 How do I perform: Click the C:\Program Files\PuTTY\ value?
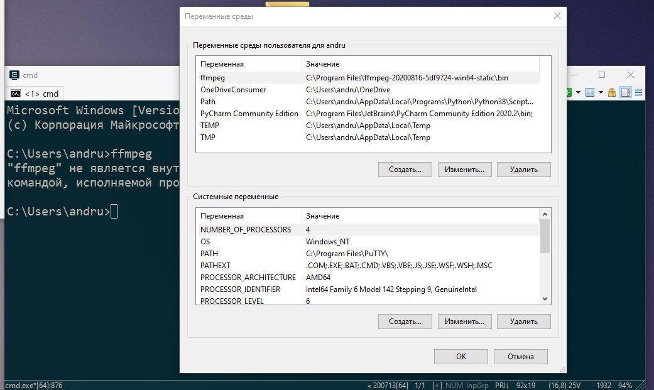[x=347, y=254]
